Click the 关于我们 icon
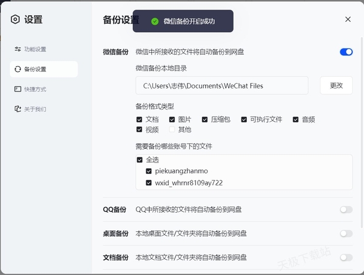This screenshot has height=275, width=364. 18,109
